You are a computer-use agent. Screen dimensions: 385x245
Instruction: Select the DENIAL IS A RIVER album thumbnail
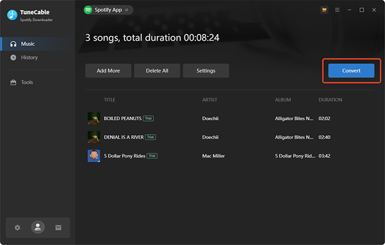click(94, 137)
